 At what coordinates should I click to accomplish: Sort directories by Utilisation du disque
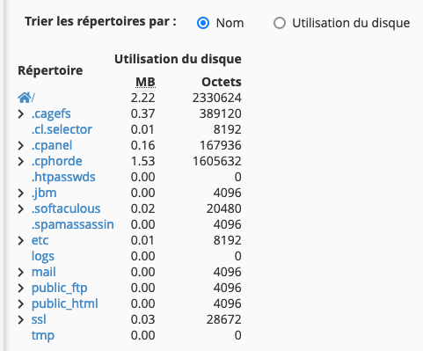(x=280, y=23)
